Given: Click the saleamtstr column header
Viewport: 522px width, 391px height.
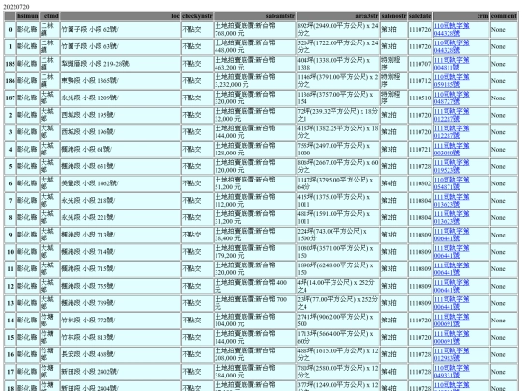Looking at the screenshot, I should 254,16.
